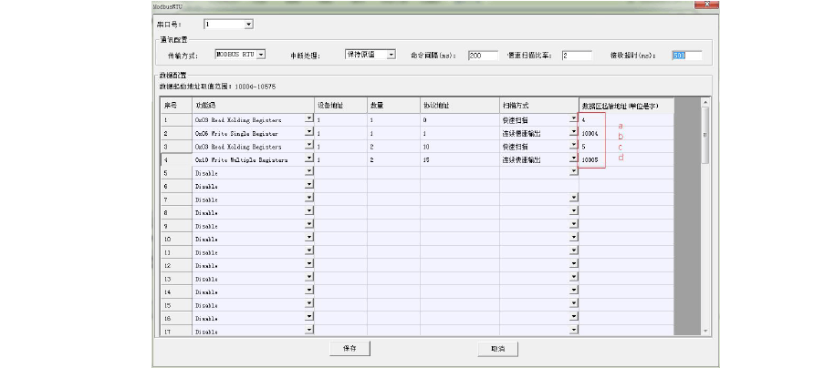Expand the 串帧处理 combo box
The image size is (814, 368).
[391, 55]
